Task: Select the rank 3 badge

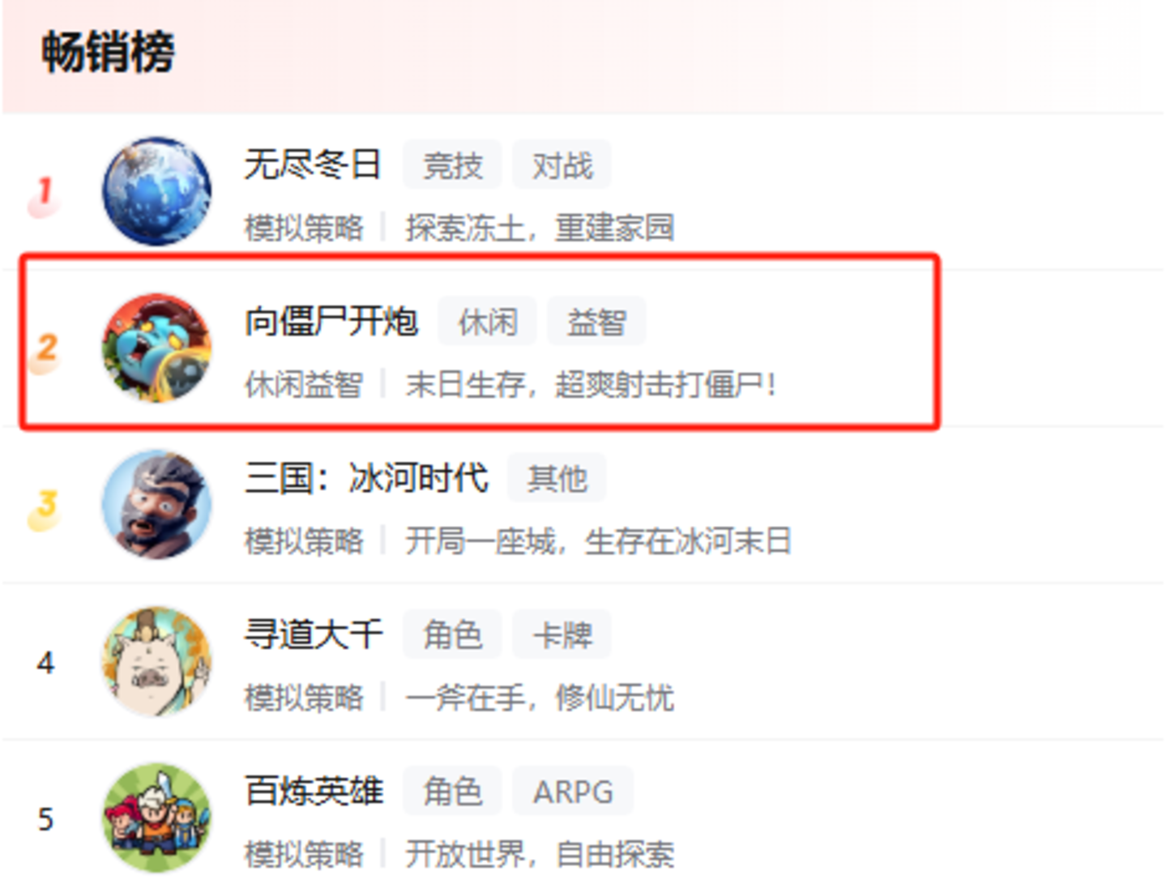Action: click(x=45, y=508)
